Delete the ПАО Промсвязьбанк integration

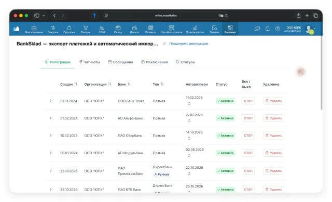coord(273,171)
